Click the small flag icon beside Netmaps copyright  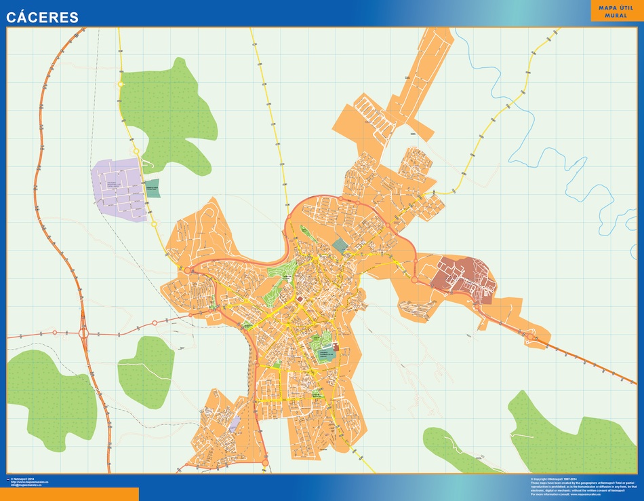[8, 479]
